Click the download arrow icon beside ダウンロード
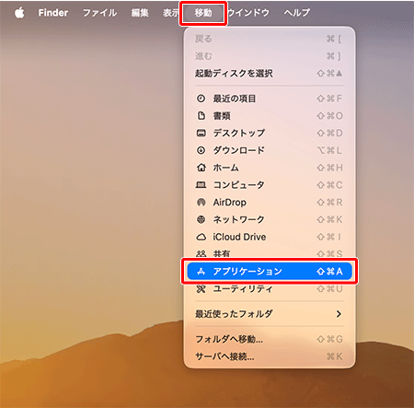 point(201,150)
